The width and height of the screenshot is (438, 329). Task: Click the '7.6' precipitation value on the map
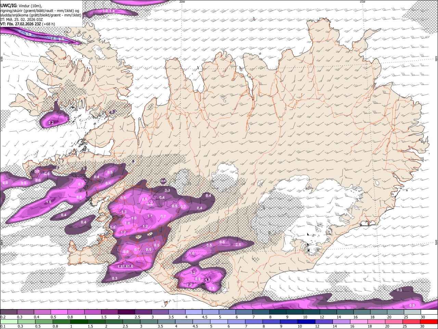pyautogui.click(x=53, y=39)
